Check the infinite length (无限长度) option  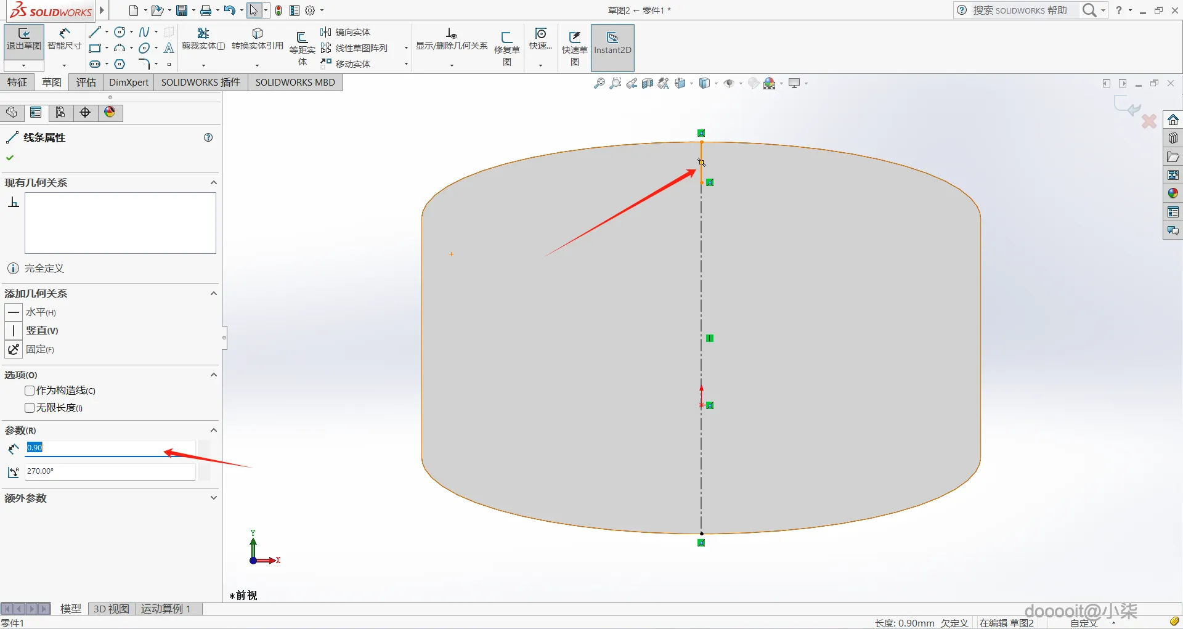click(30, 408)
